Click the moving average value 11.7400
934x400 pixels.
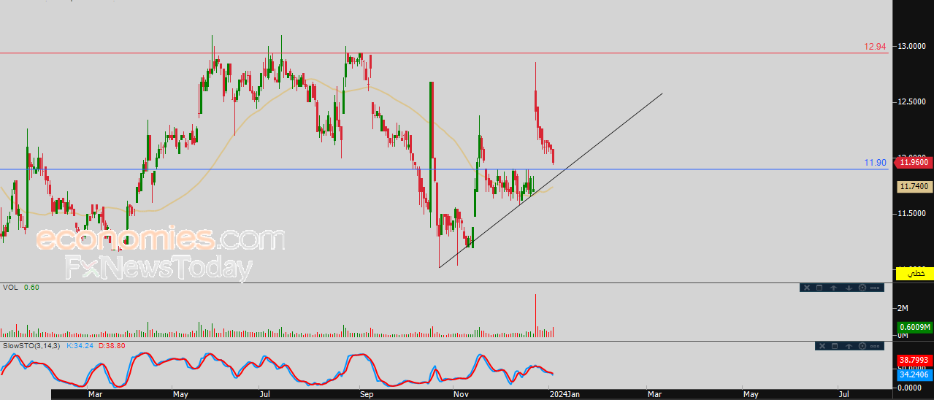pos(914,187)
